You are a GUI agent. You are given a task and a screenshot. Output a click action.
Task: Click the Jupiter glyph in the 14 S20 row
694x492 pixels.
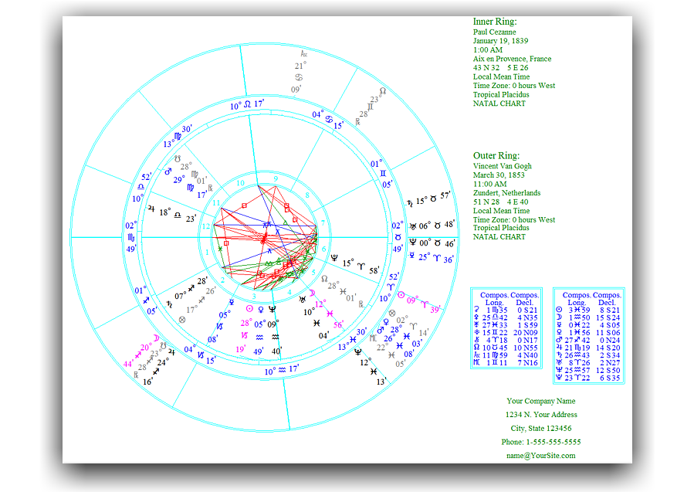click(559, 348)
